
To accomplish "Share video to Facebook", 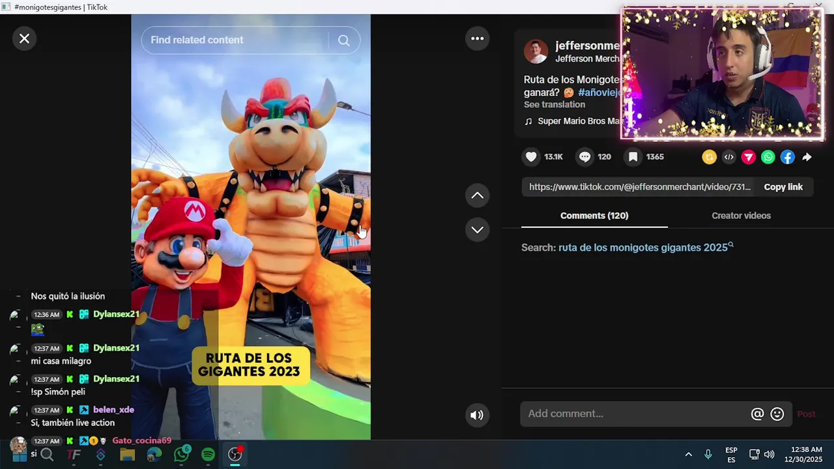I will pos(788,157).
